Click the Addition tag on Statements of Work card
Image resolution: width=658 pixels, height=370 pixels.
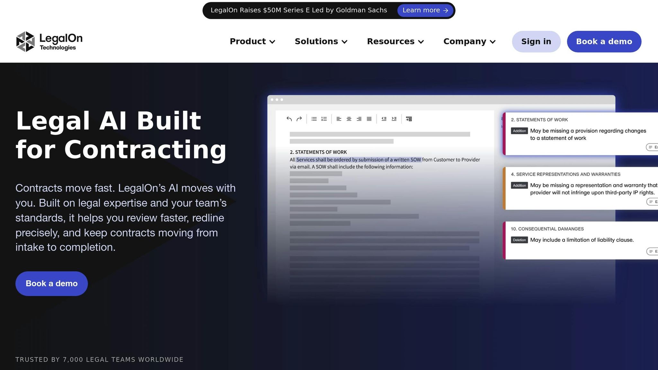pyautogui.click(x=519, y=131)
